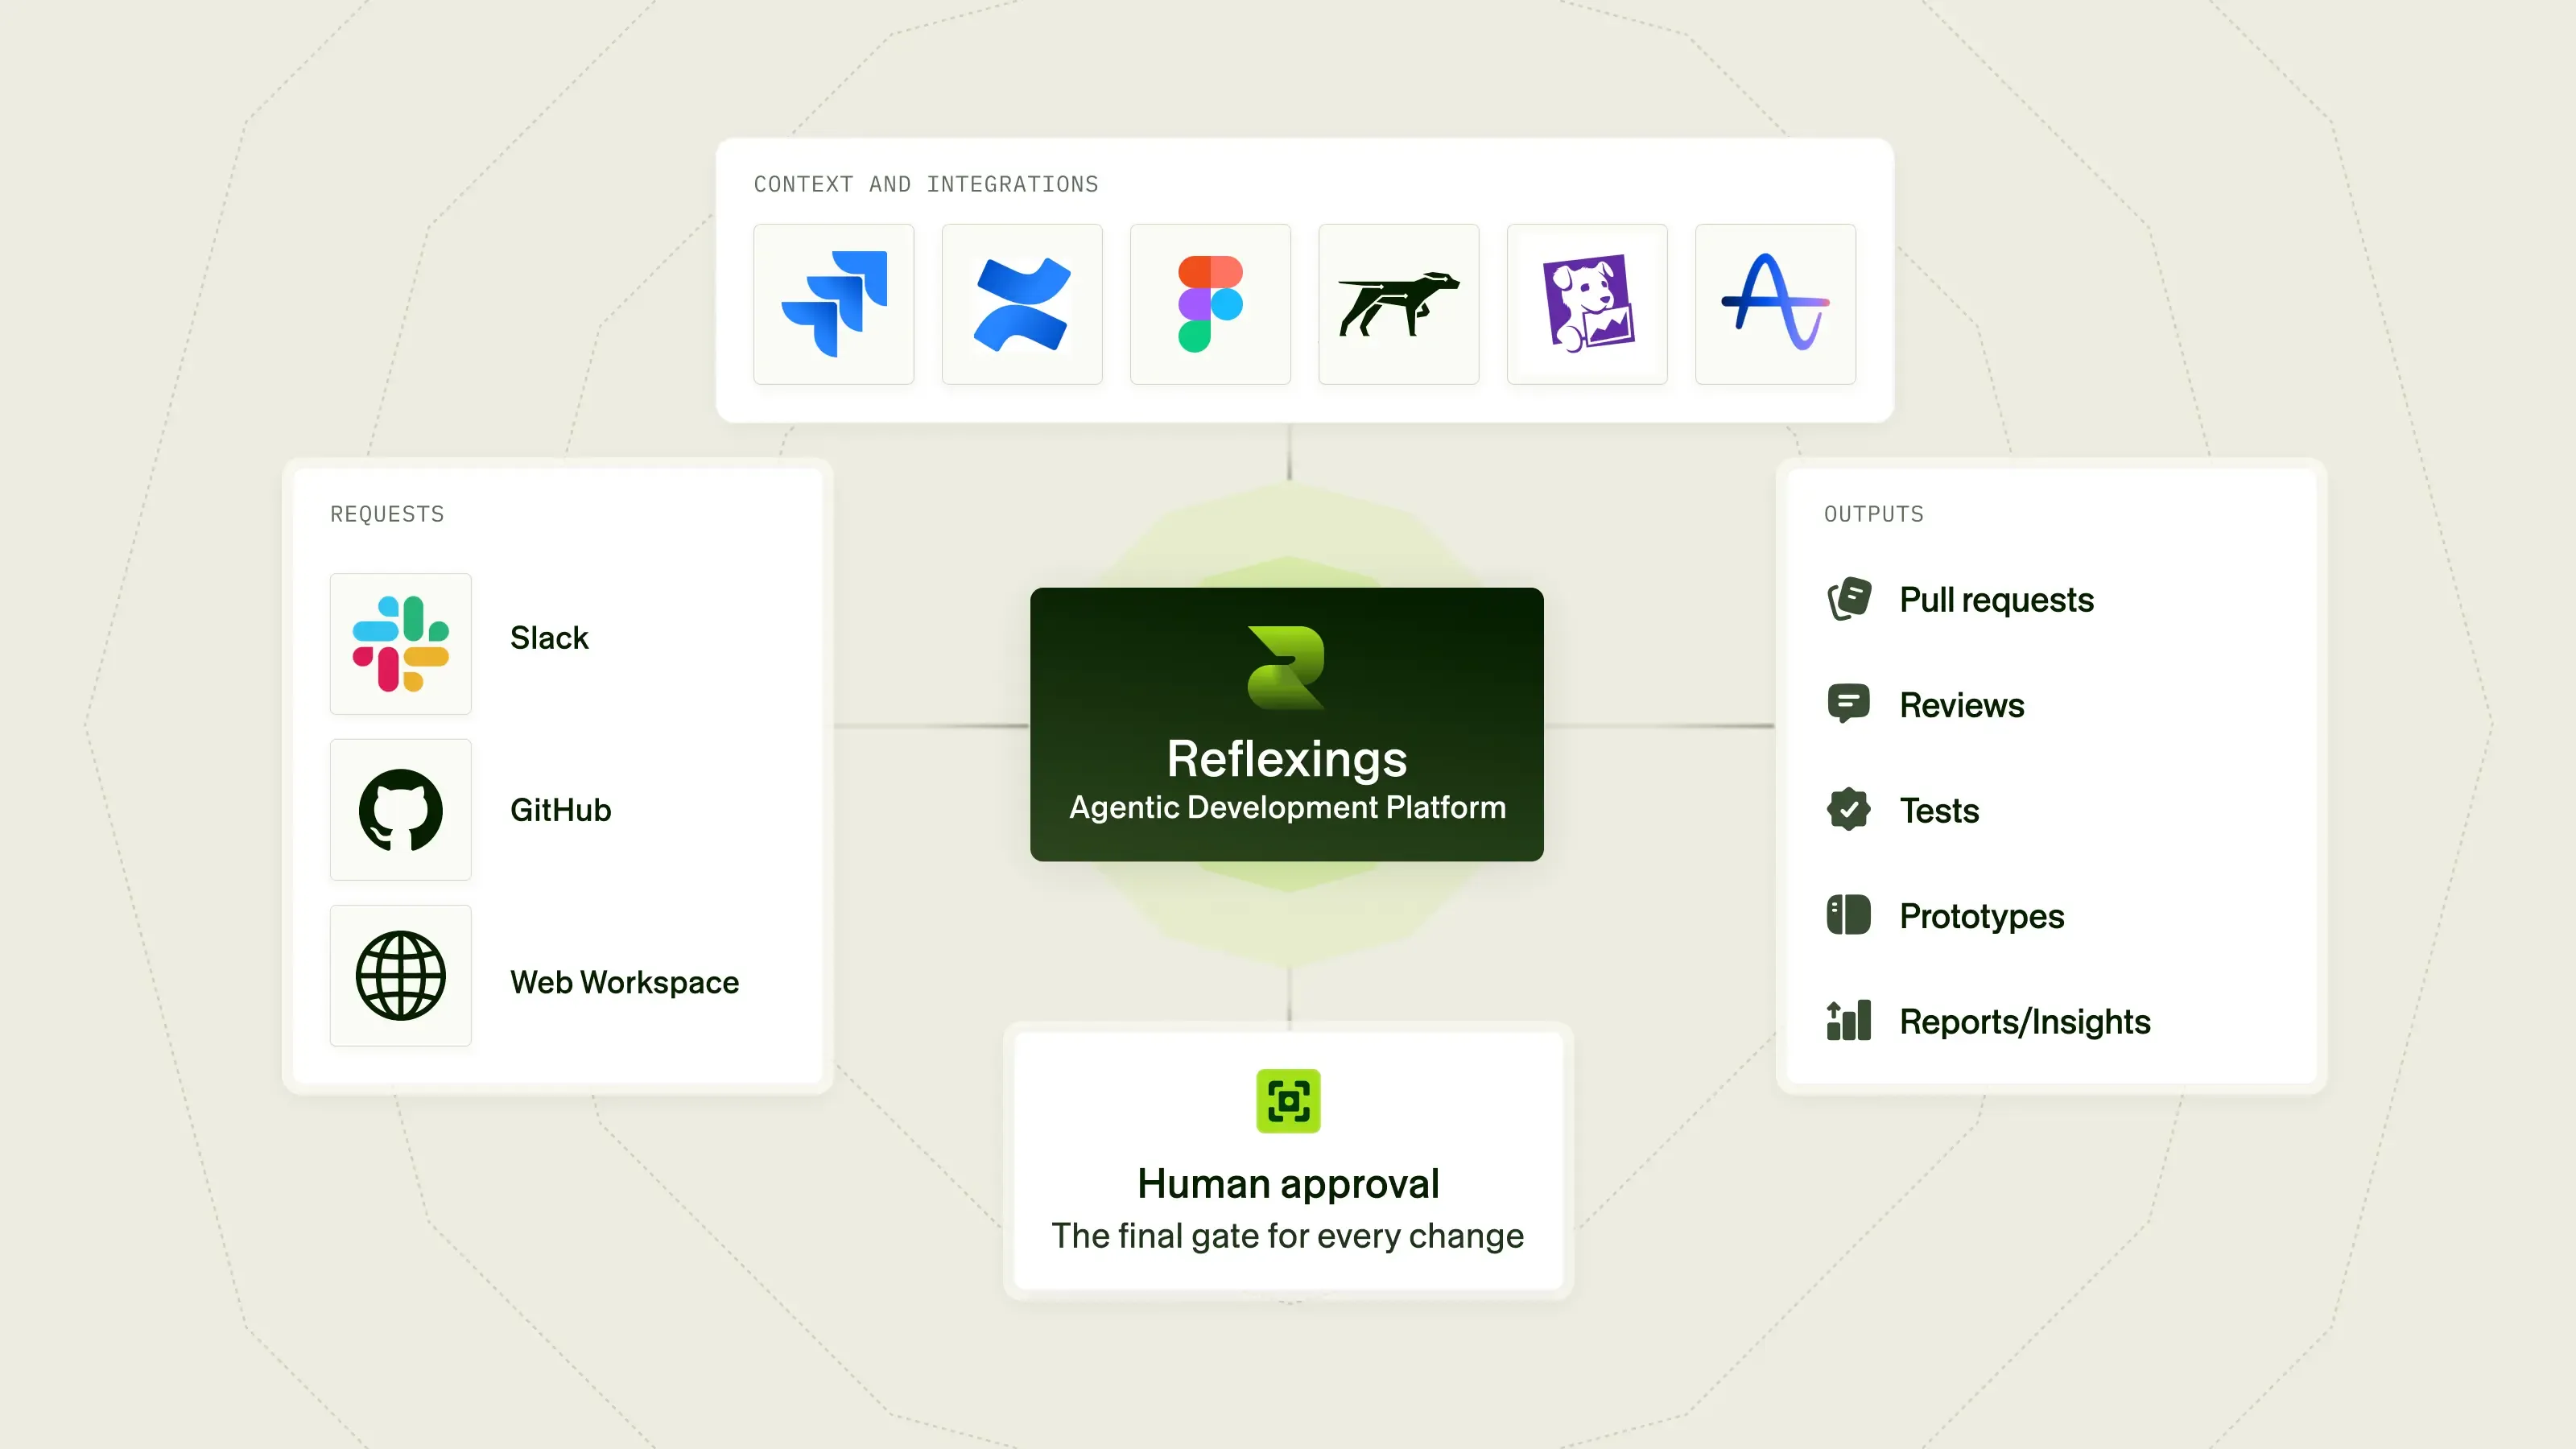Select the Tests checkmark badge icon
This screenshot has height=1449, width=2576.
pos(1849,809)
